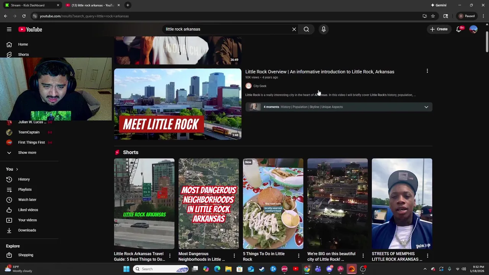Open the 5 Things To Do short
489x275 pixels.
[273, 204]
